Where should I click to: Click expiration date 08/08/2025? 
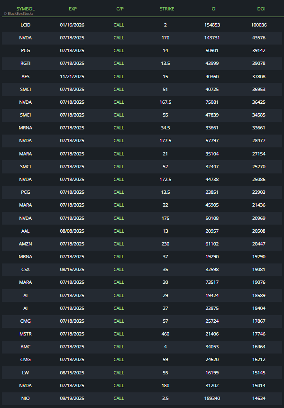[72, 231]
